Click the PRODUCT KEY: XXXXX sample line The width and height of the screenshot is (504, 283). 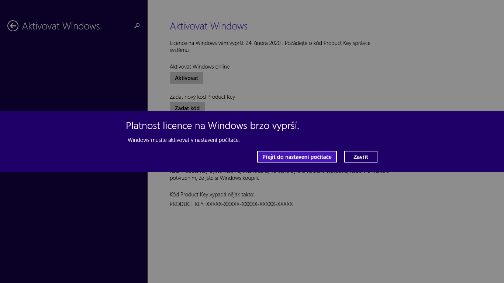click(x=231, y=204)
